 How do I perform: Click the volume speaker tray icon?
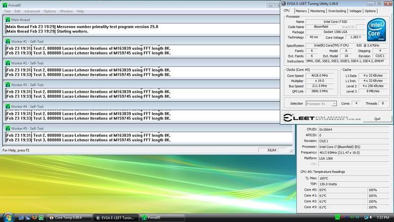[371, 218]
